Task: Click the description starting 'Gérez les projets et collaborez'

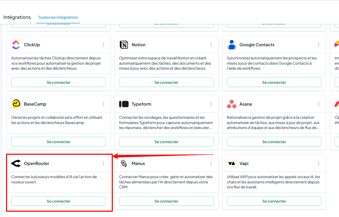Action: coord(57,120)
